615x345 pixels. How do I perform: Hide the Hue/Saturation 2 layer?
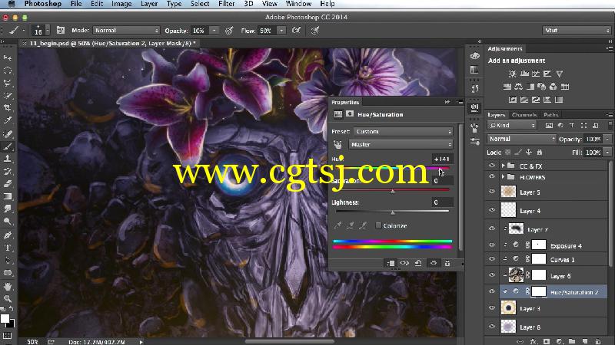pyautogui.click(x=492, y=291)
